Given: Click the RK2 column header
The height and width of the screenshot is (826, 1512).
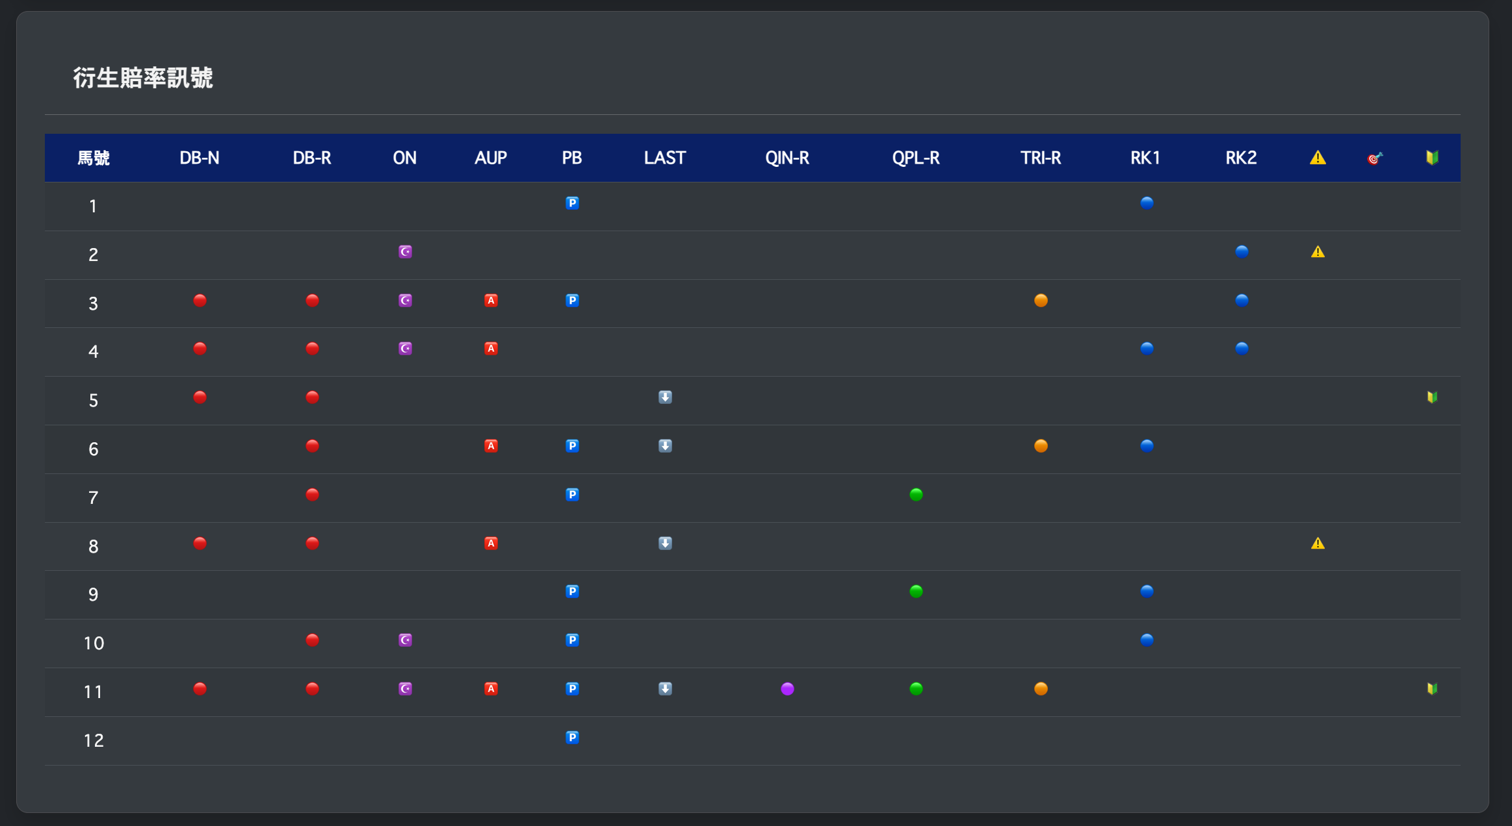Looking at the screenshot, I should pos(1241,158).
